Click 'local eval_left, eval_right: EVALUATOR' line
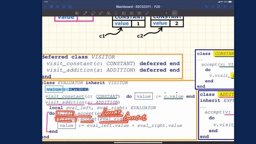Screen dimensions: 256x144 102,108
